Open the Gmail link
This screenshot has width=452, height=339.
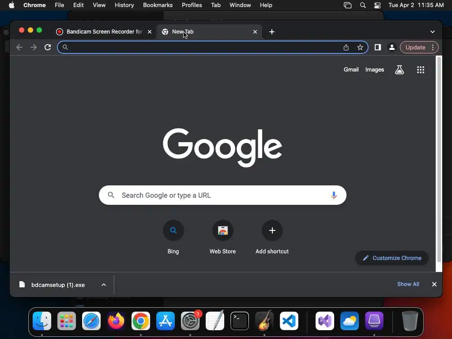point(351,69)
